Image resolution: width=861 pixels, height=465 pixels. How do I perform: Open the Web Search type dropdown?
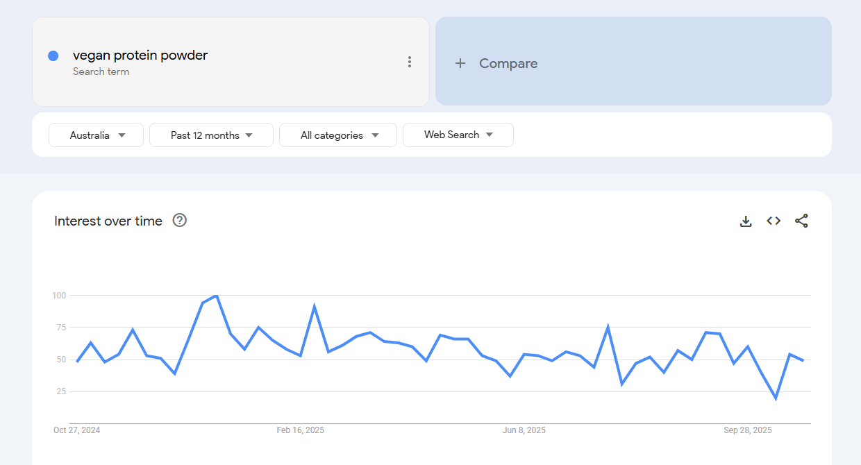pos(458,135)
